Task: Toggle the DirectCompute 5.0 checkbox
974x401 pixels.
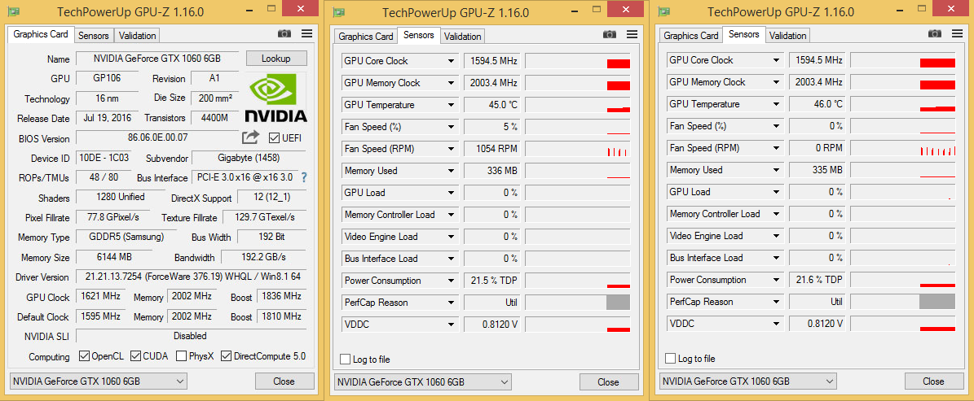Action: (226, 356)
